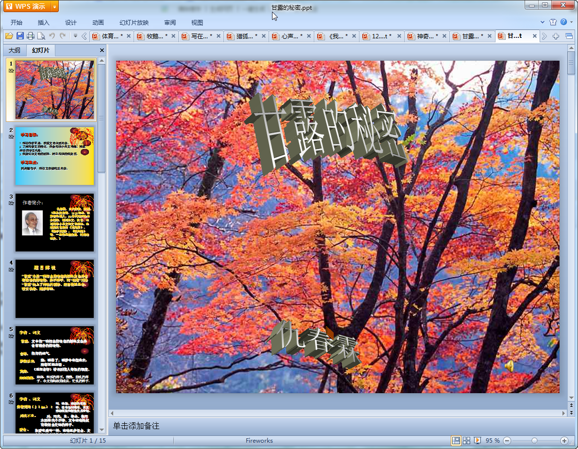This screenshot has width=578, height=449.
Task: Select the 仇春霖 WordArt author name
Action: [314, 344]
